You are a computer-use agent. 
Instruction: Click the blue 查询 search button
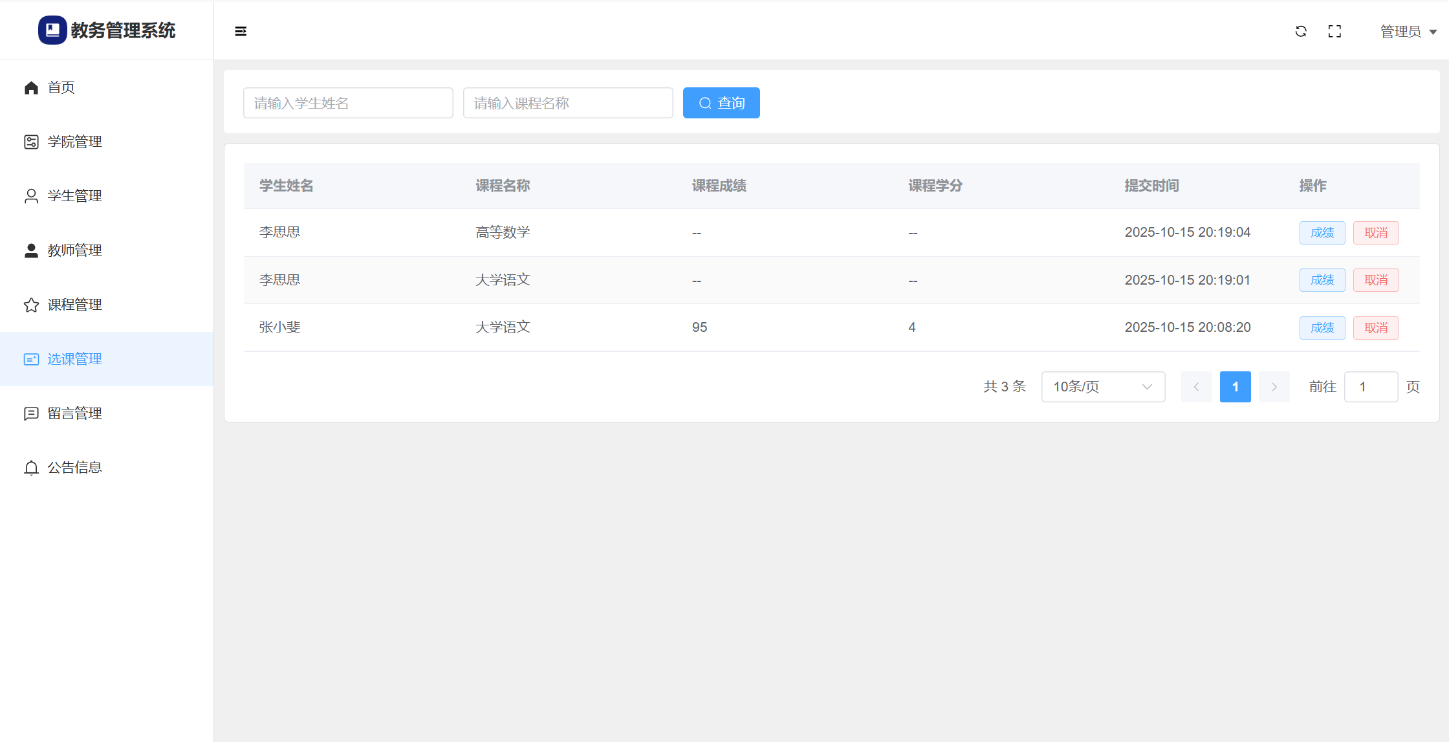click(721, 103)
